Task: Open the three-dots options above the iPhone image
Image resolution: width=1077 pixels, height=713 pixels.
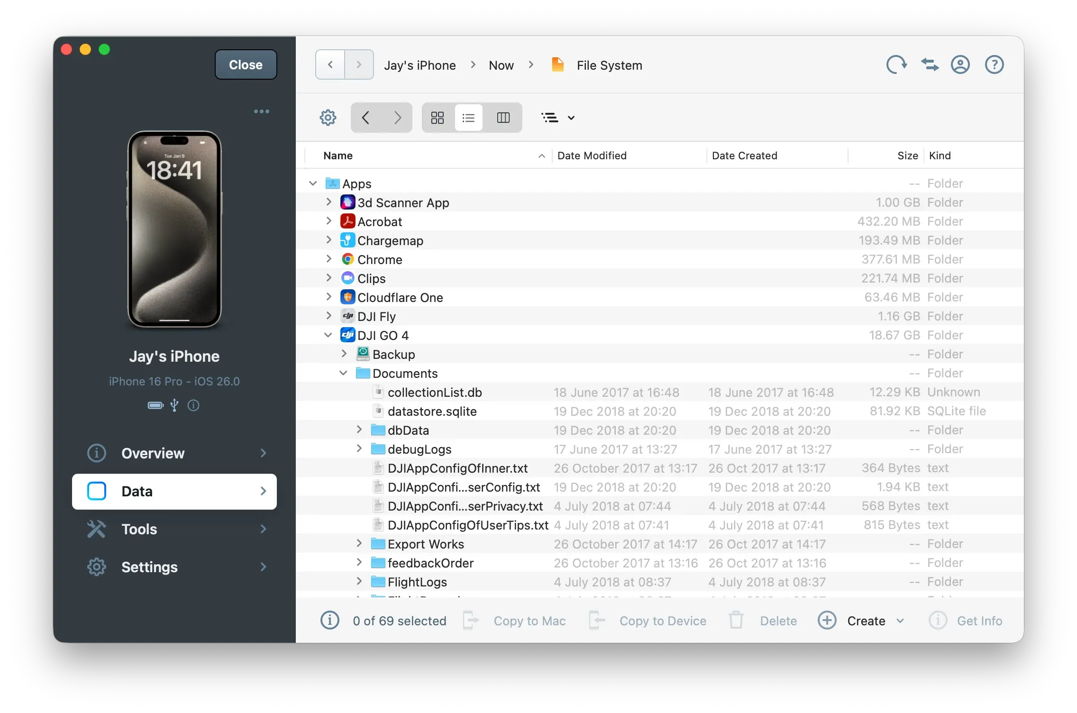Action: pos(262,111)
